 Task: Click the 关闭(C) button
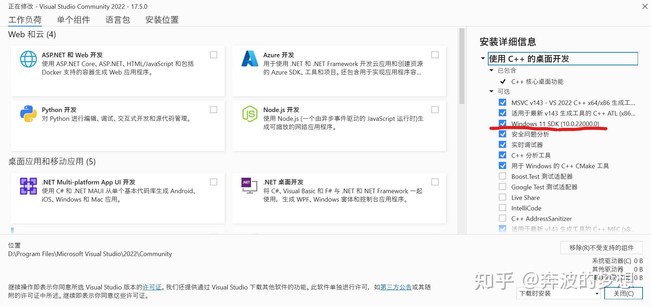624,293
